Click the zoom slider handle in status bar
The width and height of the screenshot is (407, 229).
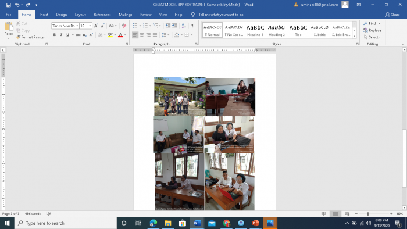367,214
